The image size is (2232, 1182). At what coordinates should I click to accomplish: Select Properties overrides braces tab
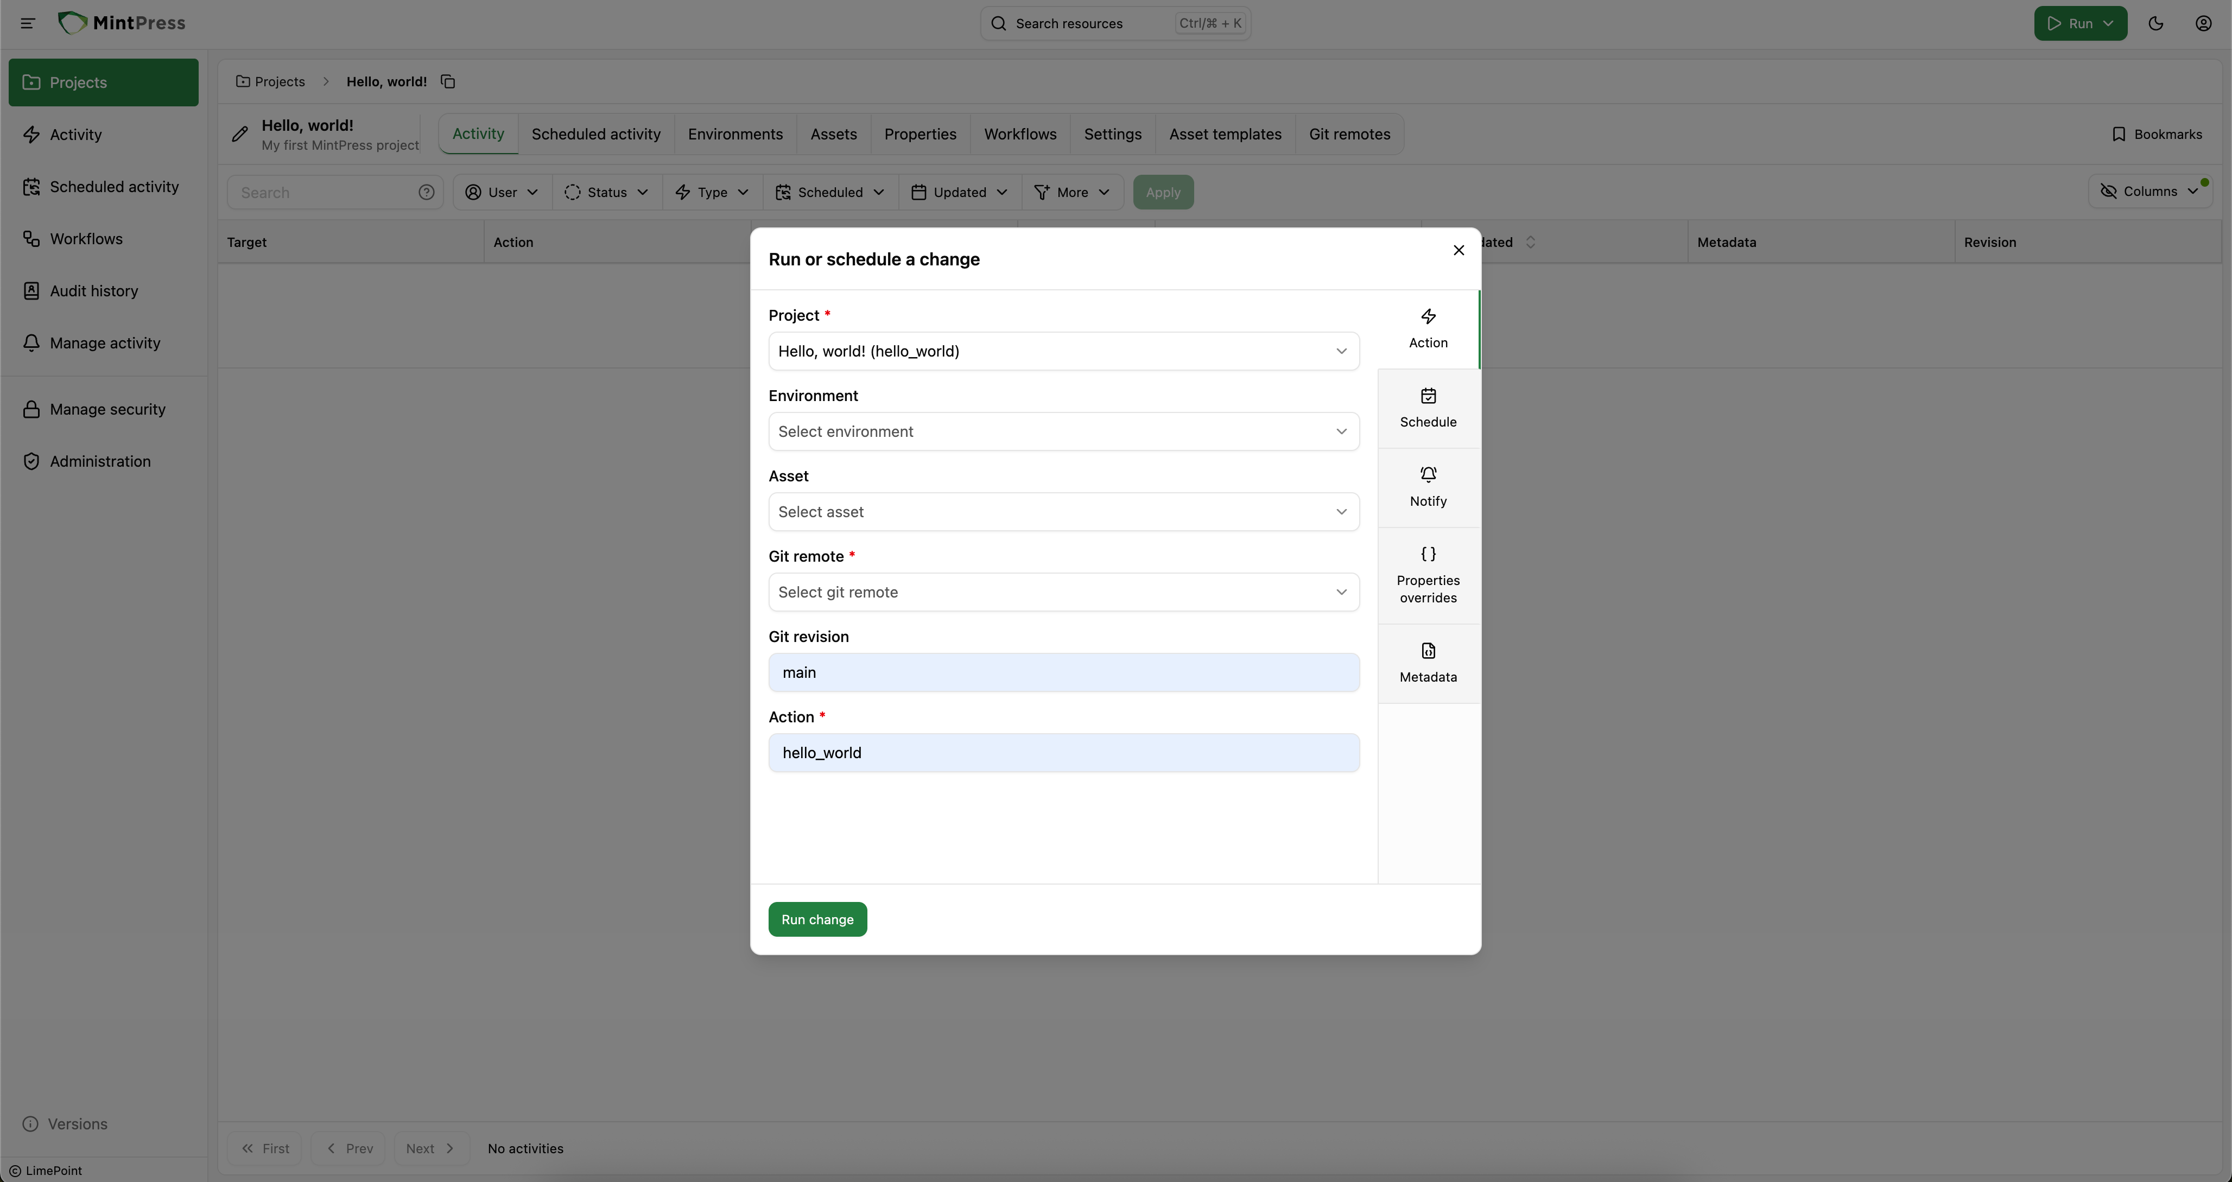1428,575
